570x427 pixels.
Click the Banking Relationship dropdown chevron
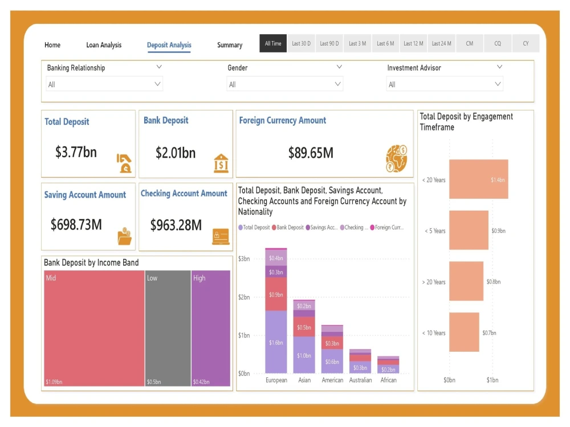point(159,67)
